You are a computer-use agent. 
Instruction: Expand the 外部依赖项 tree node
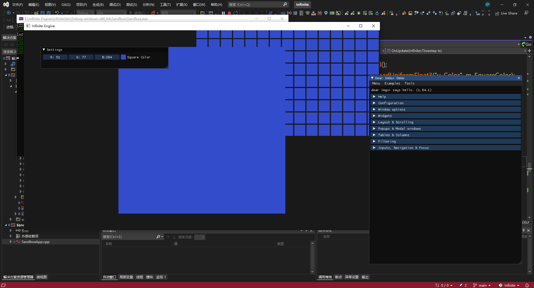[11, 236]
